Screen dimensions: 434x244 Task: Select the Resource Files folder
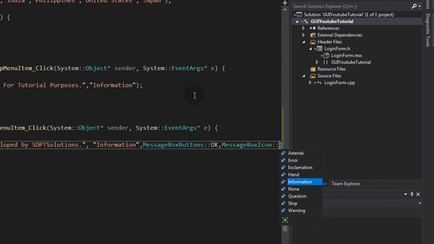coord(332,69)
